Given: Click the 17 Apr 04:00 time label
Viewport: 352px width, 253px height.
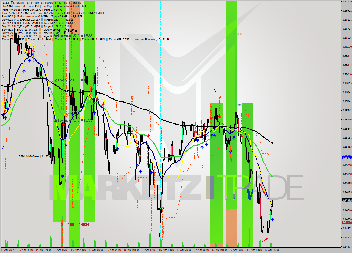Looking at the screenshot, I should [x=219, y=250].
